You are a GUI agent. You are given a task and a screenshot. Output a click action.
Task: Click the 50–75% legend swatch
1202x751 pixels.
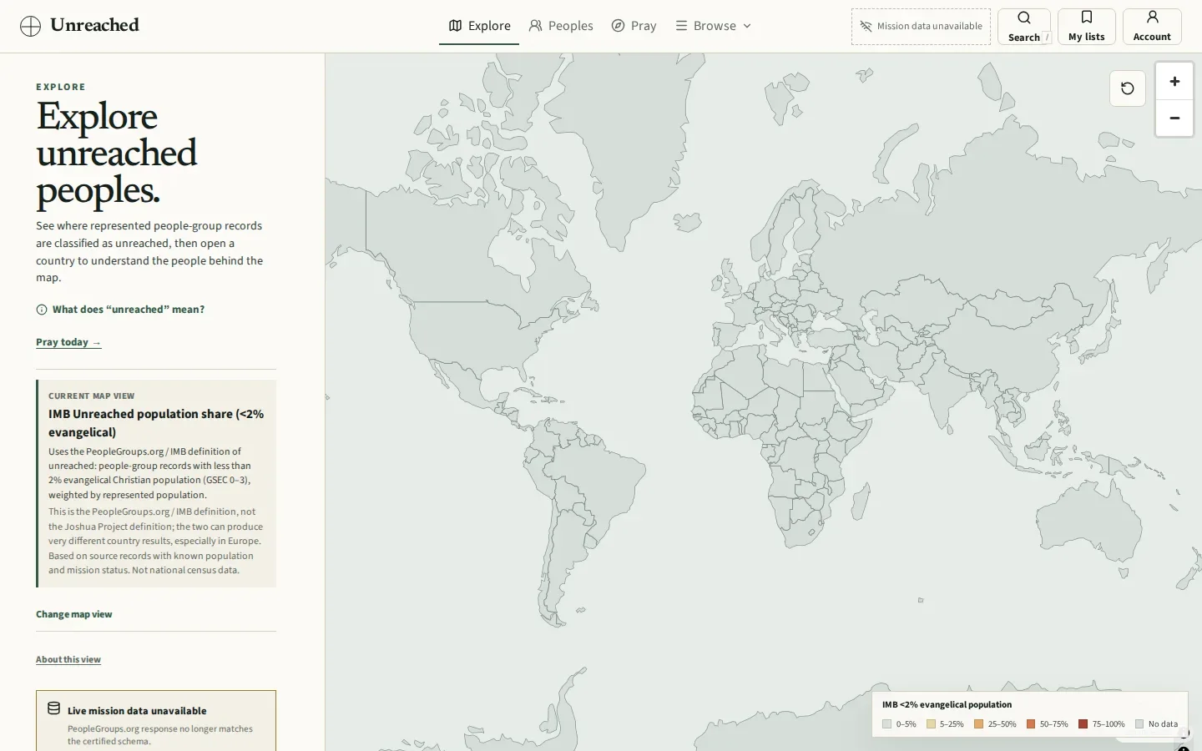1031,724
